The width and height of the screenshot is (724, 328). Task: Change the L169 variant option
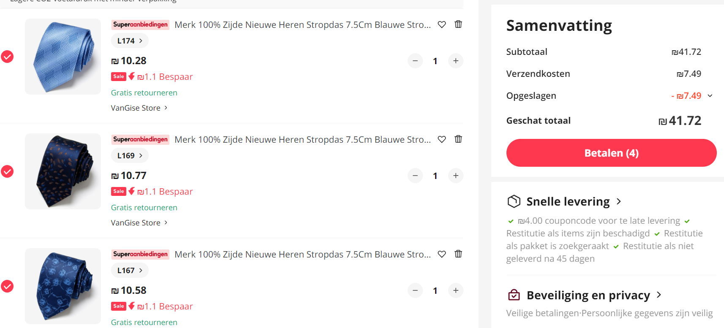coord(130,156)
